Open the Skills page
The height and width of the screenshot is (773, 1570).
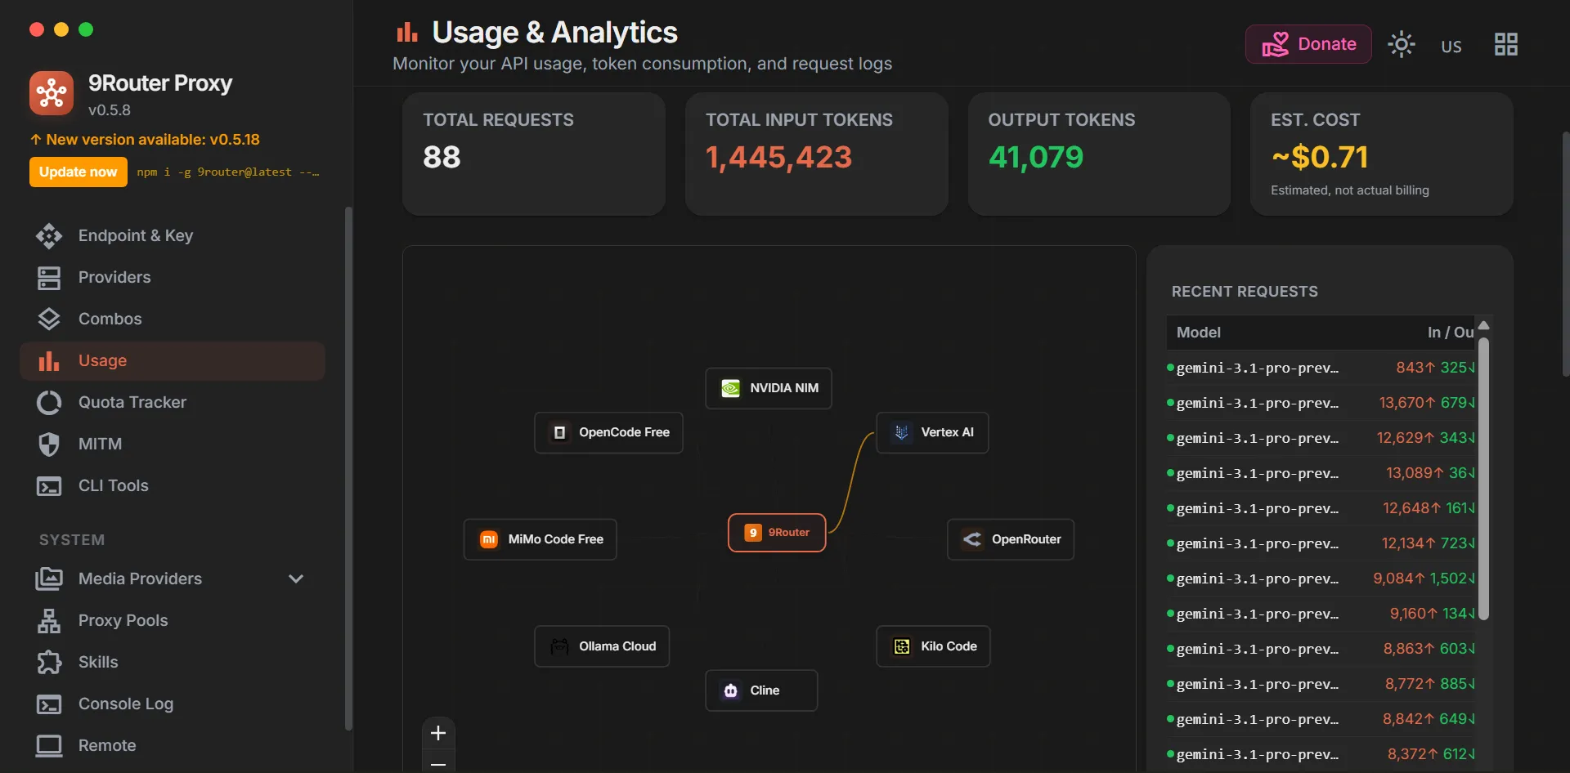(x=173, y=663)
